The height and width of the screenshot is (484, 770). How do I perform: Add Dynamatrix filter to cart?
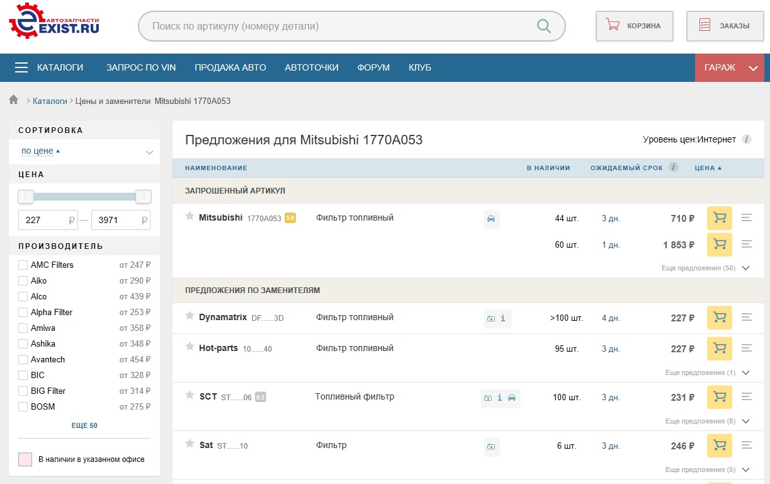tap(719, 318)
